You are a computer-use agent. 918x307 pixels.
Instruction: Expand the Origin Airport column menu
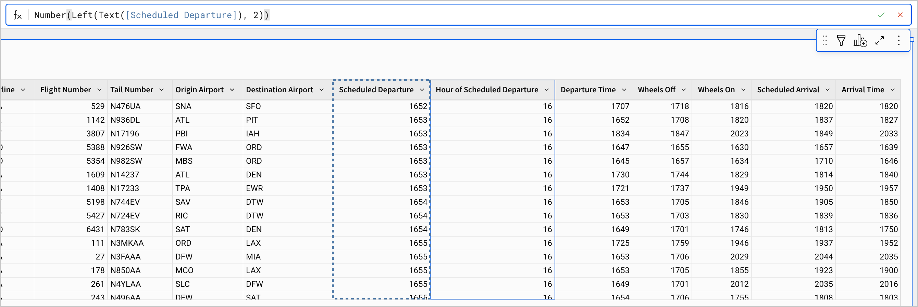[232, 90]
